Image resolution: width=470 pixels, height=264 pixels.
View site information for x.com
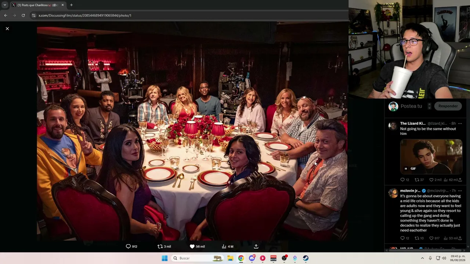pos(33,15)
